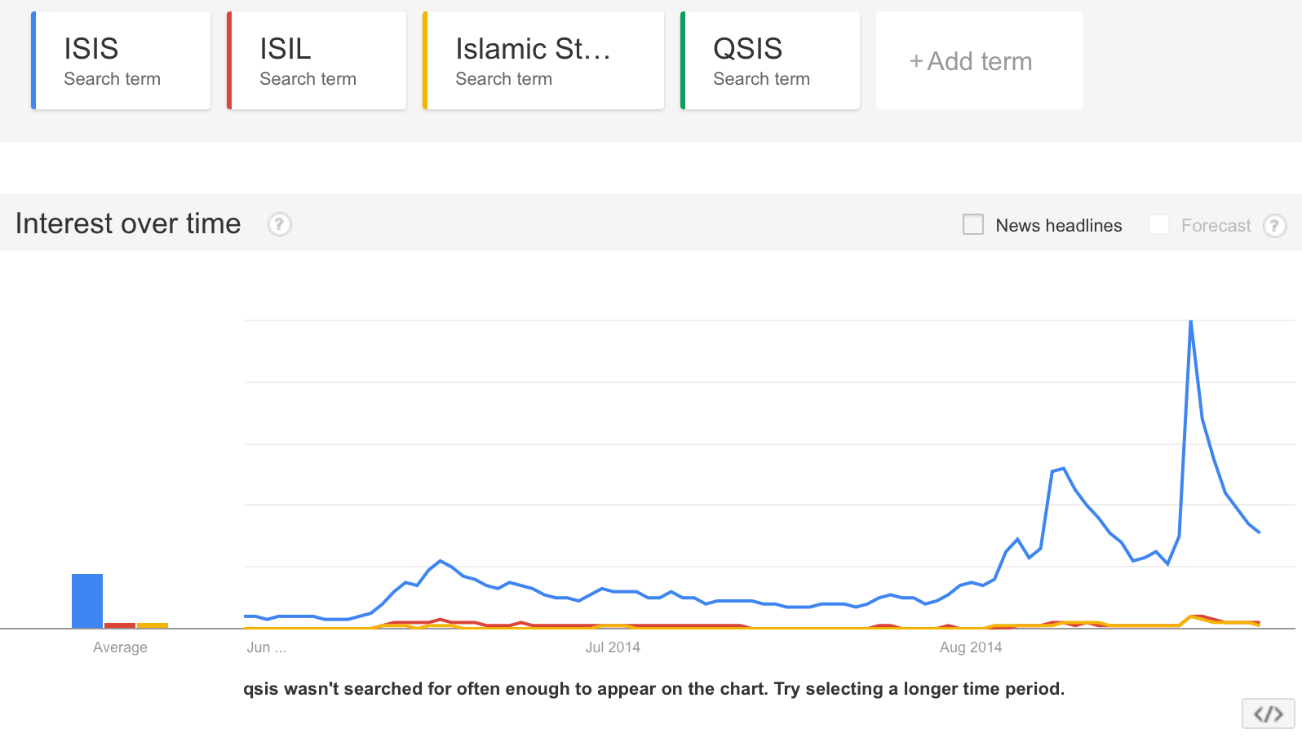Click the Average label under the bars
Image resolution: width=1302 pixels, height=742 pixels.
[x=120, y=647]
